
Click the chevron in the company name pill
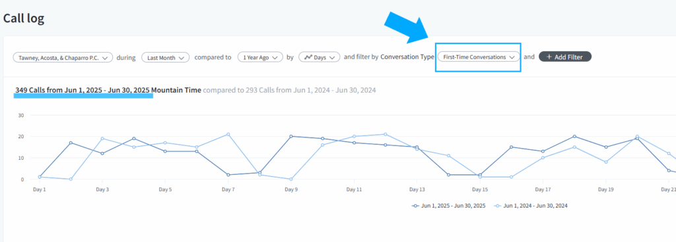coord(105,58)
